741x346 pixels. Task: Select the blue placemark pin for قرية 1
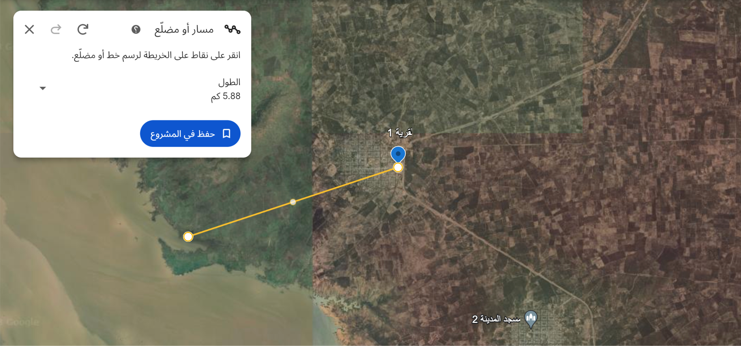click(x=398, y=154)
